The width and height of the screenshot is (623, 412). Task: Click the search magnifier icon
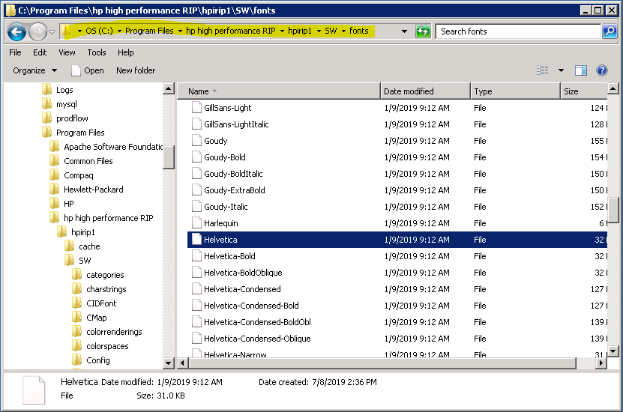[609, 31]
